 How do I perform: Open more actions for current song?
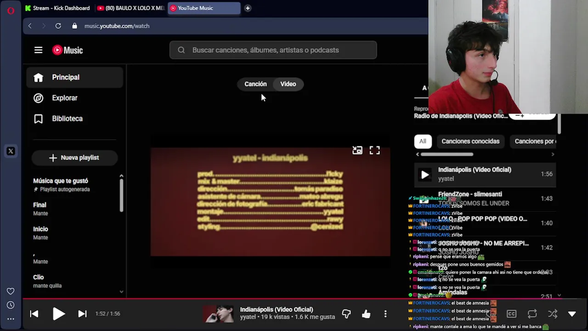point(385,314)
